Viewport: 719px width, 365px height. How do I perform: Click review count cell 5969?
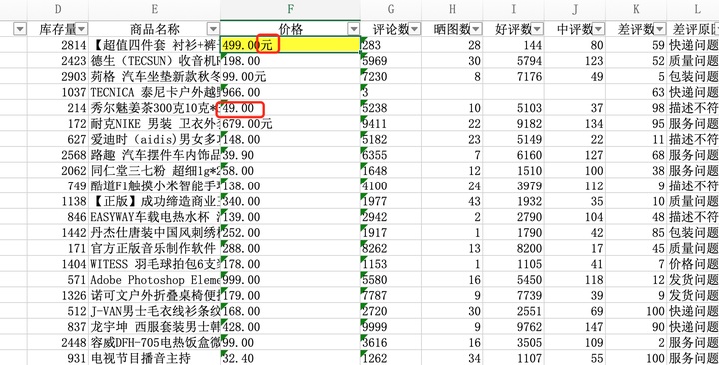pyautogui.click(x=391, y=60)
